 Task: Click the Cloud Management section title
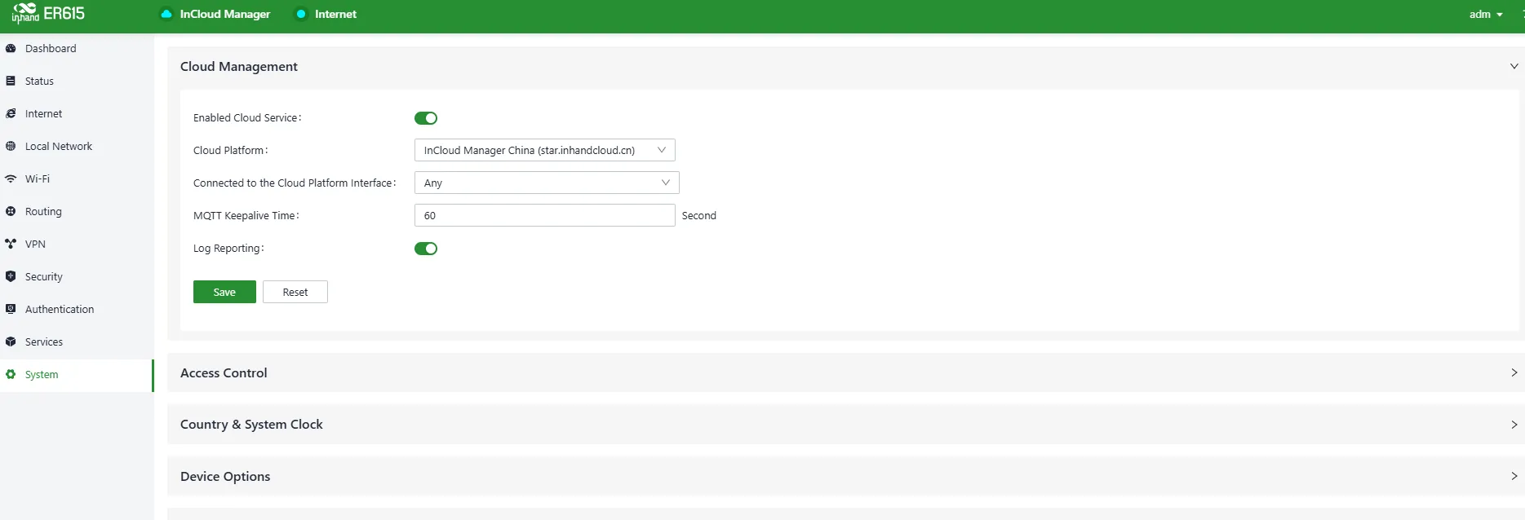tap(239, 66)
